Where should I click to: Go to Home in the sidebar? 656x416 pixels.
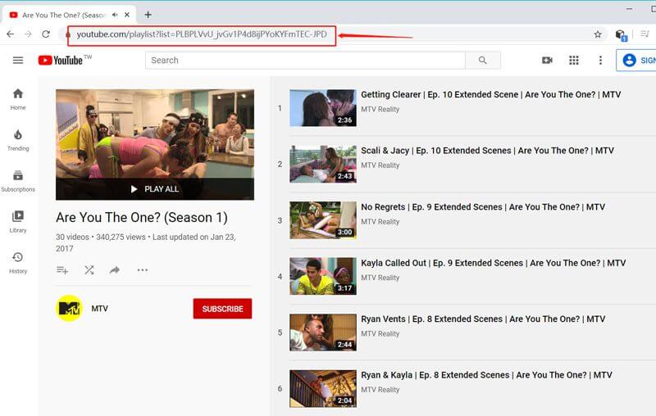point(18,99)
